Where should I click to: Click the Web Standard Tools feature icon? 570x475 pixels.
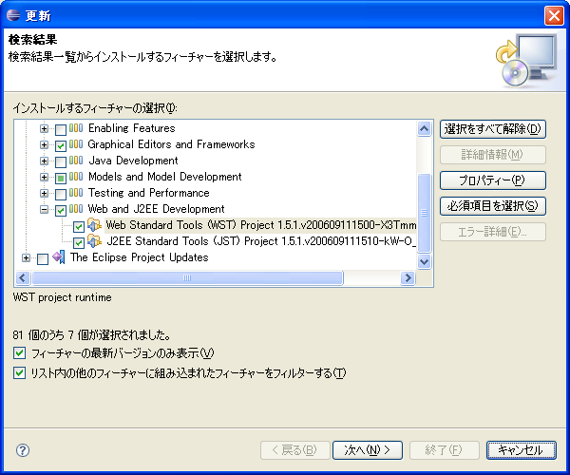coord(94,226)
